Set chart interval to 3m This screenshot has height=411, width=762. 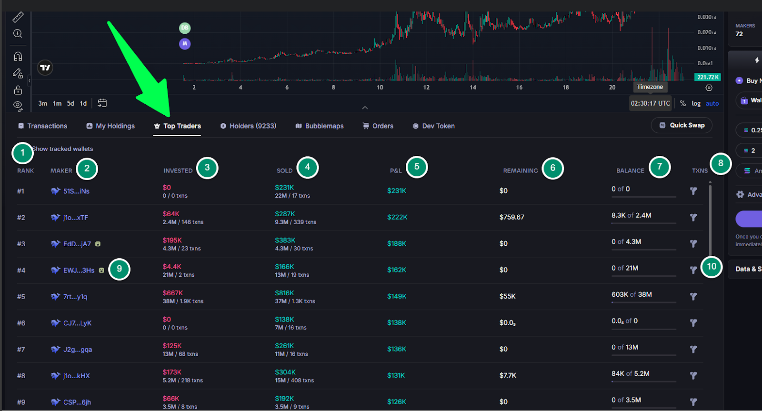click(43, 103)
